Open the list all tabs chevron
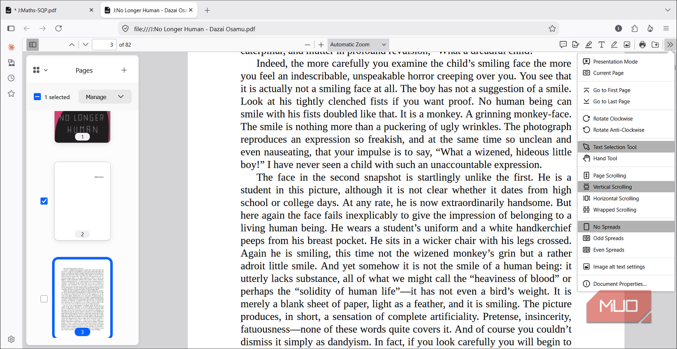Viewport: 677px width, 349px height. (x=668, y=10)
